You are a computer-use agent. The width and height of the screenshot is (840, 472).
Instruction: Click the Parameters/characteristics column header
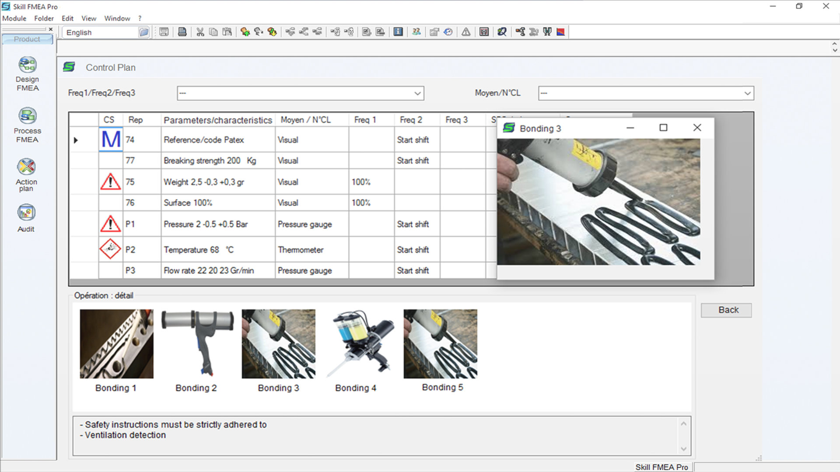(x=218, y=120)
